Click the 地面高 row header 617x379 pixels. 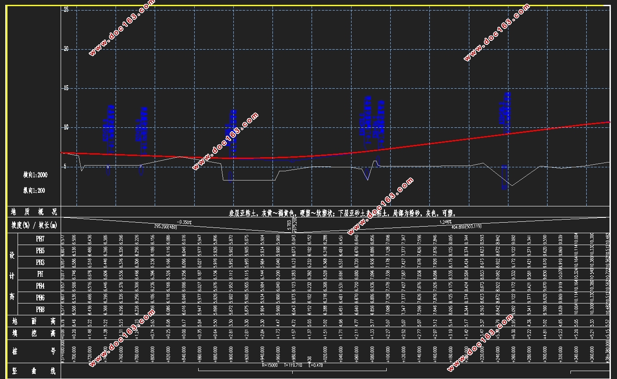[34, 321]
